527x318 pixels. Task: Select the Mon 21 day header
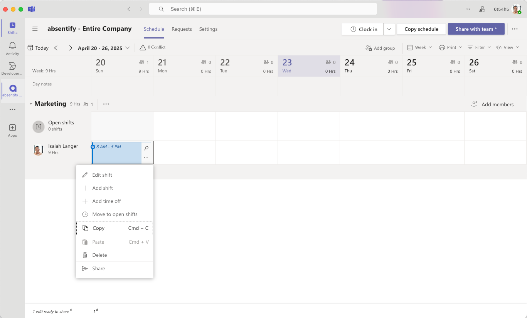[x=184, y=66]
